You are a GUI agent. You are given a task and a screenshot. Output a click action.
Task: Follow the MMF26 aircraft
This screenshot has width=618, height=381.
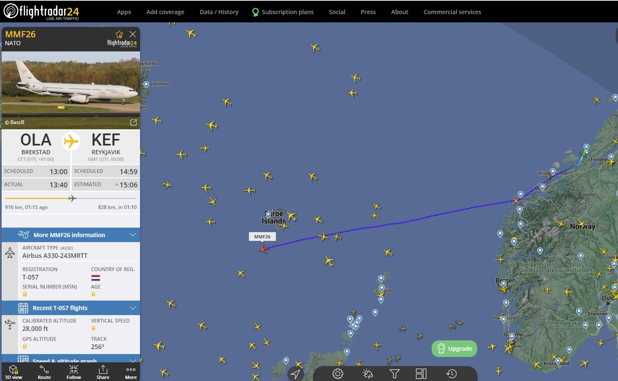coord(74,372)
